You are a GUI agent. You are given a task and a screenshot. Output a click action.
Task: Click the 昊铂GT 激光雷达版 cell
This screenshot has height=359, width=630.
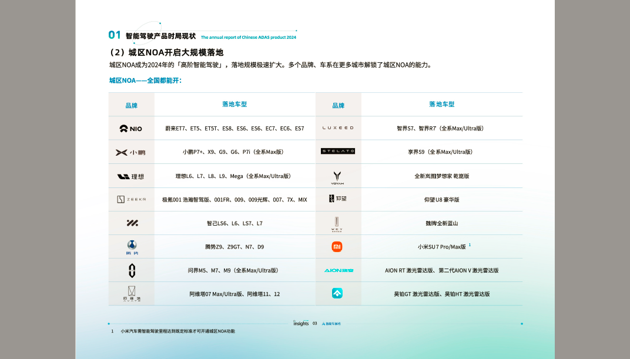point(441,294)
